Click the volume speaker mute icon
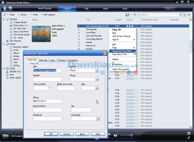This screenshot has height=142, width=194. 115,136
